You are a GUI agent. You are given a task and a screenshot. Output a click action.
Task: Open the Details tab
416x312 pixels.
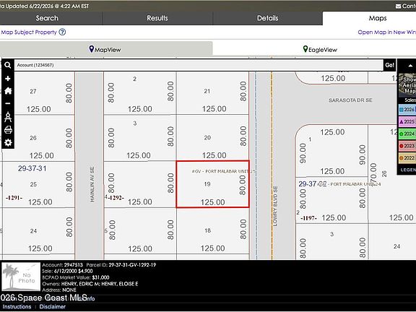click(267, 18)
